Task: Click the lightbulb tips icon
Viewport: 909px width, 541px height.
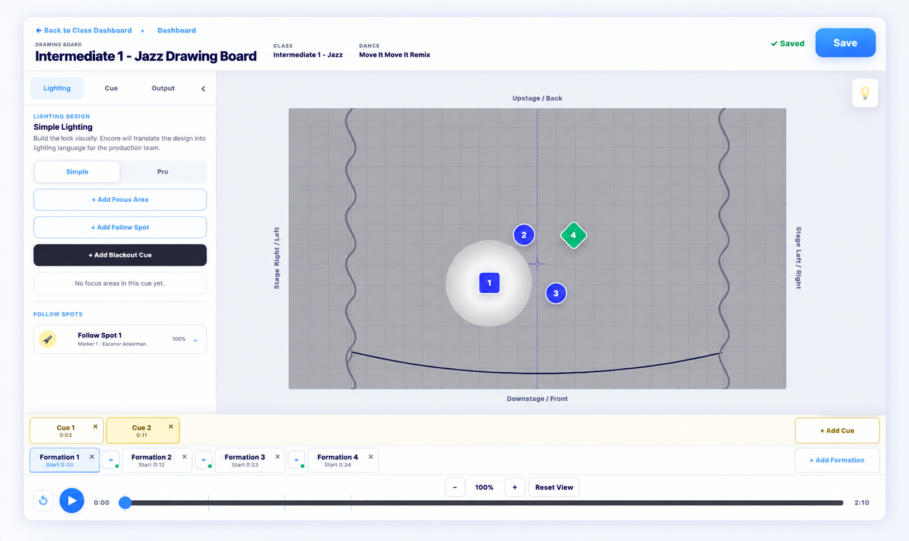Action: pos(865,93)
